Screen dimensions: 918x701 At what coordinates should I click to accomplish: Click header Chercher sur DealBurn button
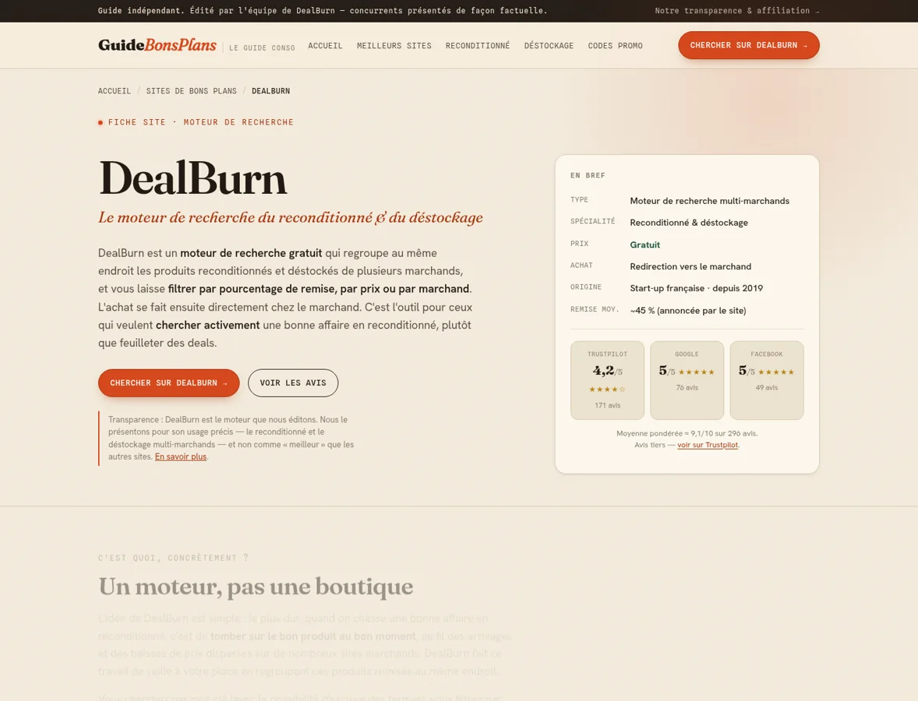coord(749,45)
